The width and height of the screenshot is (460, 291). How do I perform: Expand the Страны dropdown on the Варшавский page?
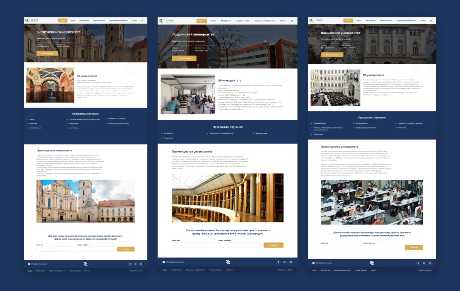(x=348, y=20)
